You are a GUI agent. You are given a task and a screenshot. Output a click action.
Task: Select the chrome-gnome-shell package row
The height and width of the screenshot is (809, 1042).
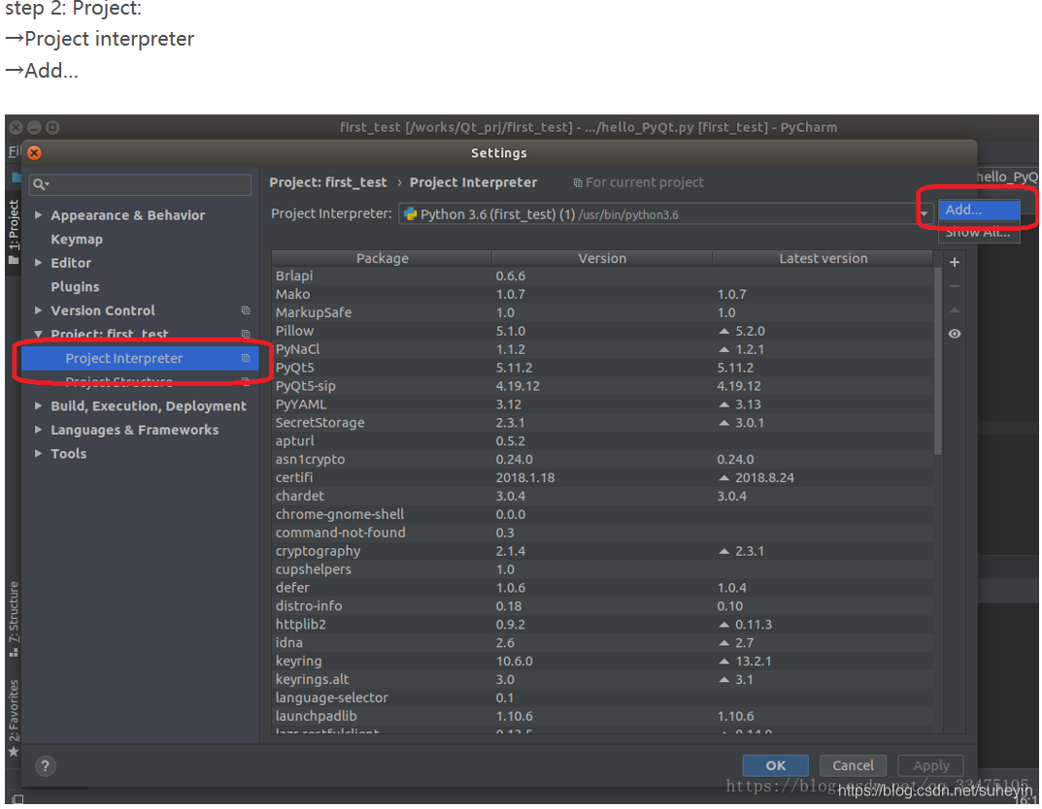(602, 514)
